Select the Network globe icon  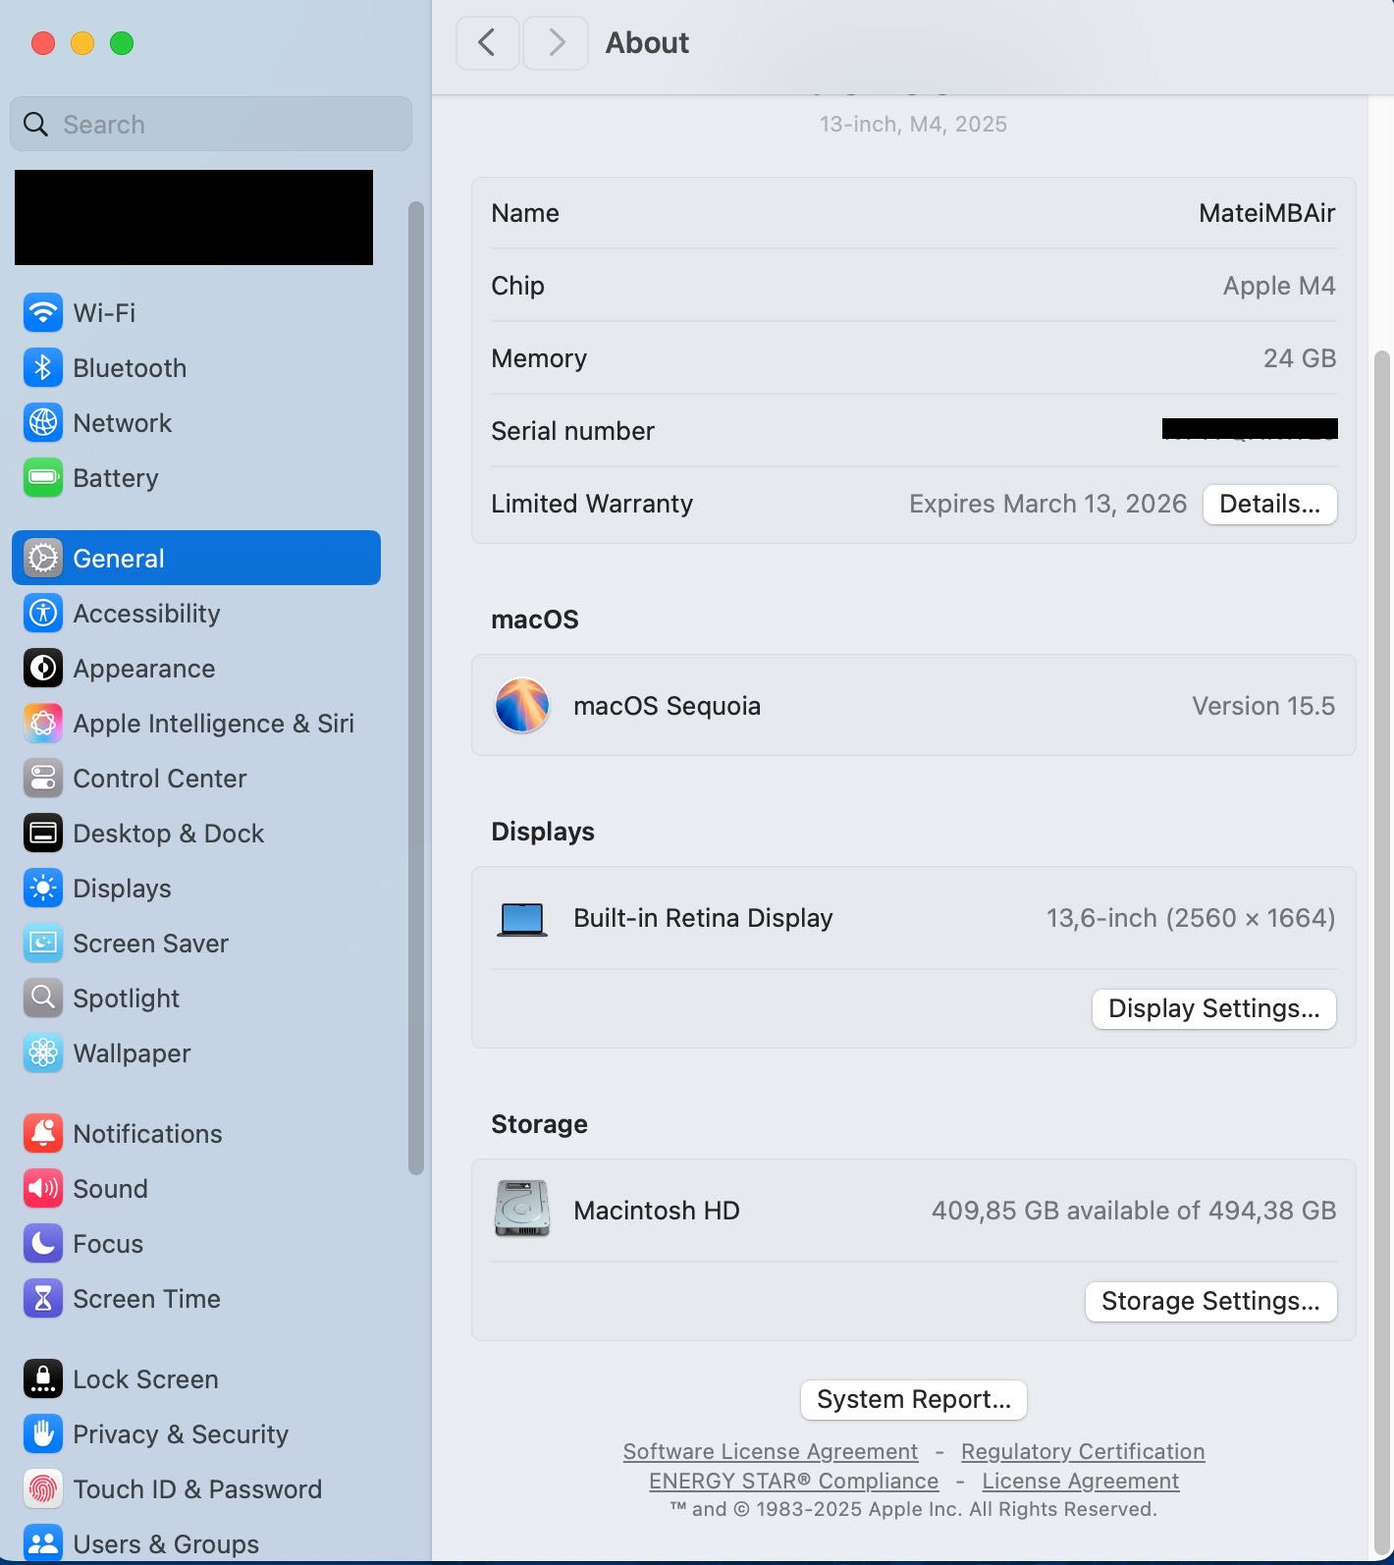pos(43,423)
